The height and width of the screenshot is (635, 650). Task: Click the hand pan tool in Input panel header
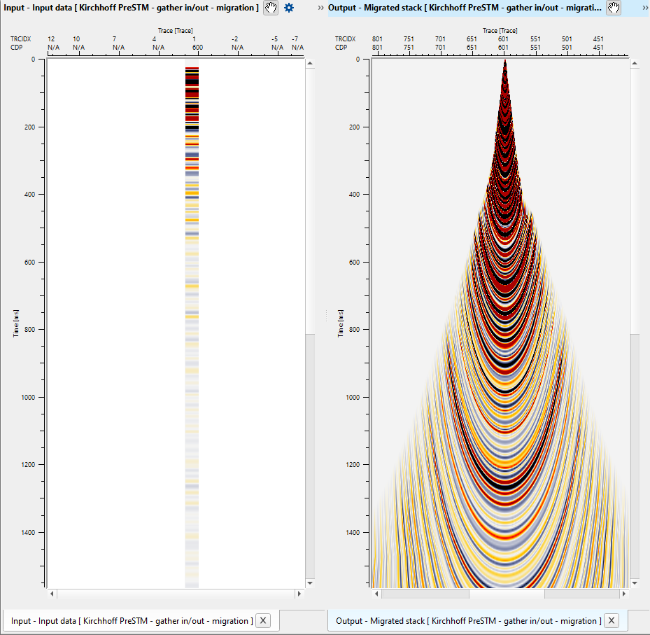271,8
